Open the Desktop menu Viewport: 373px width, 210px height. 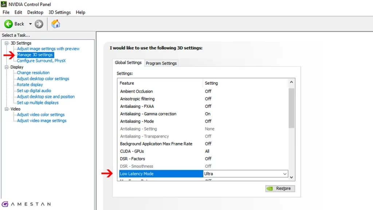[x=35, y=12]
